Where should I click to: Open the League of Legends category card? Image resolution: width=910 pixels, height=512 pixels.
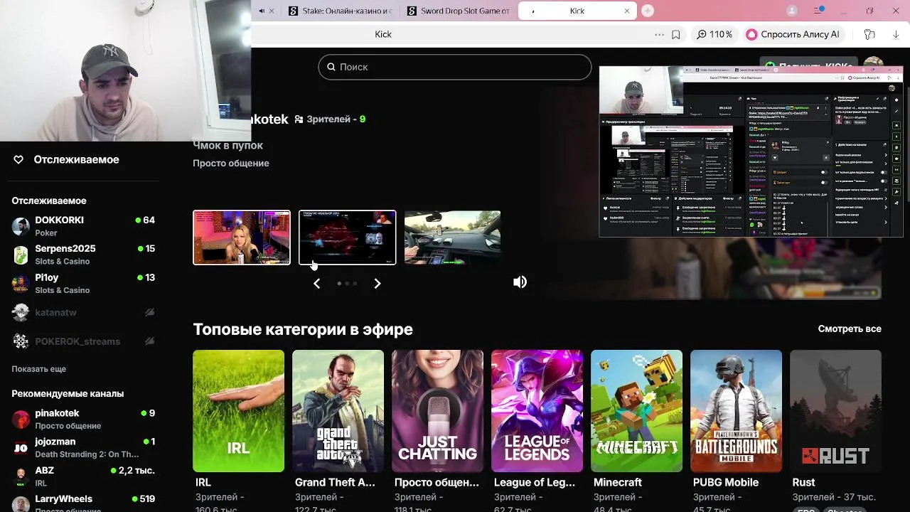coord(537,411)
